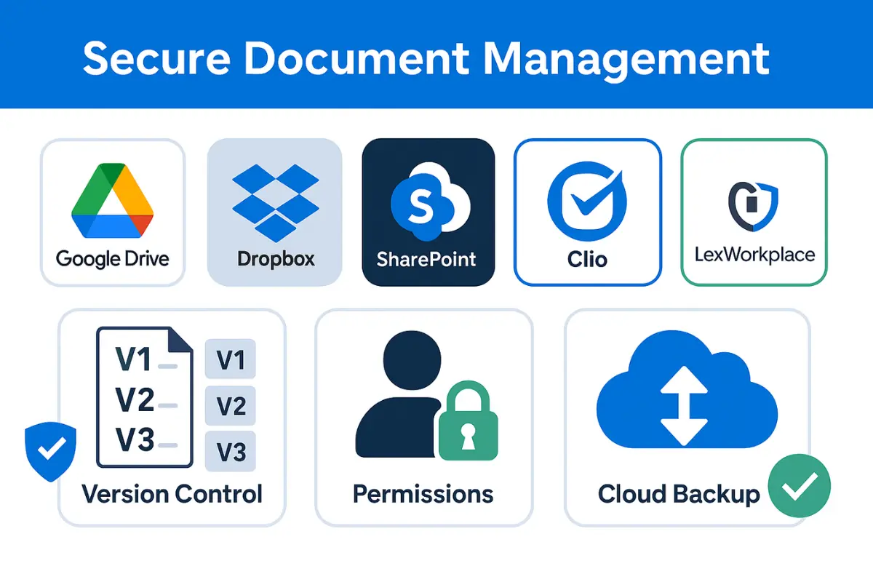Viewport: 873px width, 582px height.
Task: Click the Clio label
Action: point(587,258)
